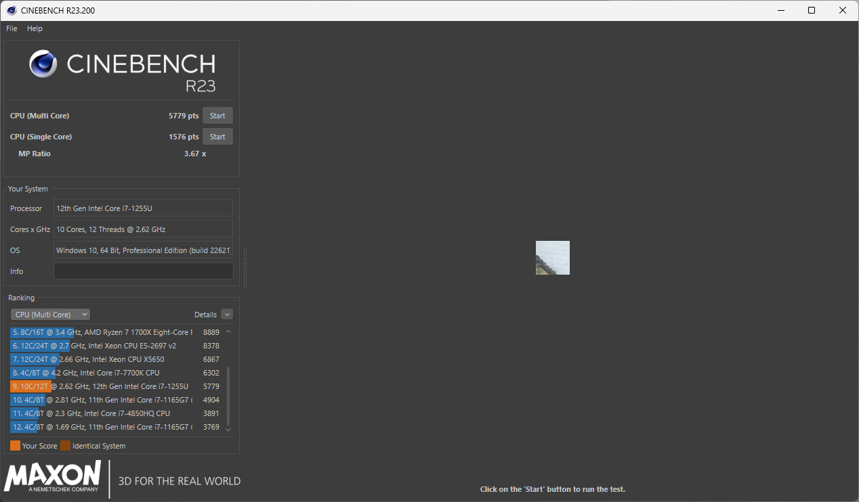This screenshot has height=502, width=859.
Task: Click the score 3769 in ranking list
Action: (x=211, y=427)
